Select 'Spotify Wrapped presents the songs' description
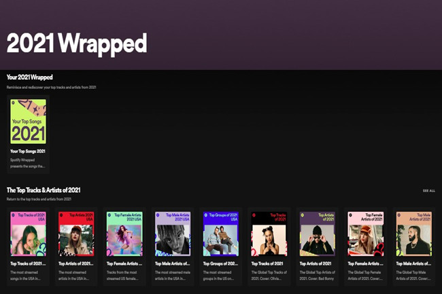 (27, 163)
